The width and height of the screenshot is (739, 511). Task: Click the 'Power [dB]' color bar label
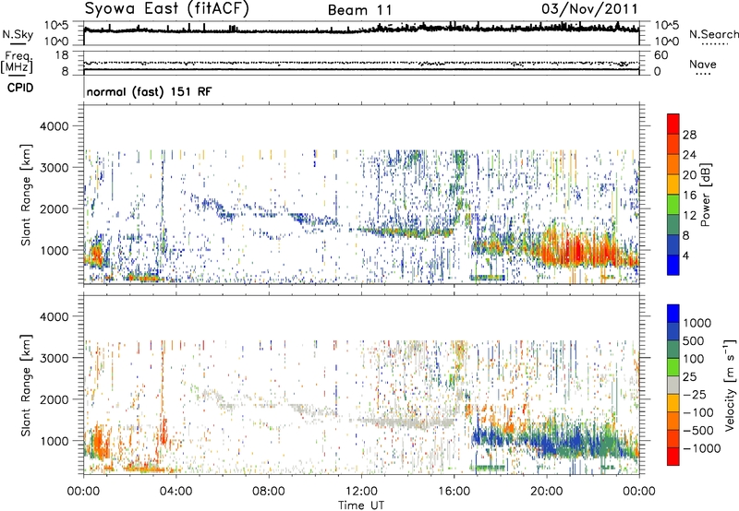pos(706,195)
